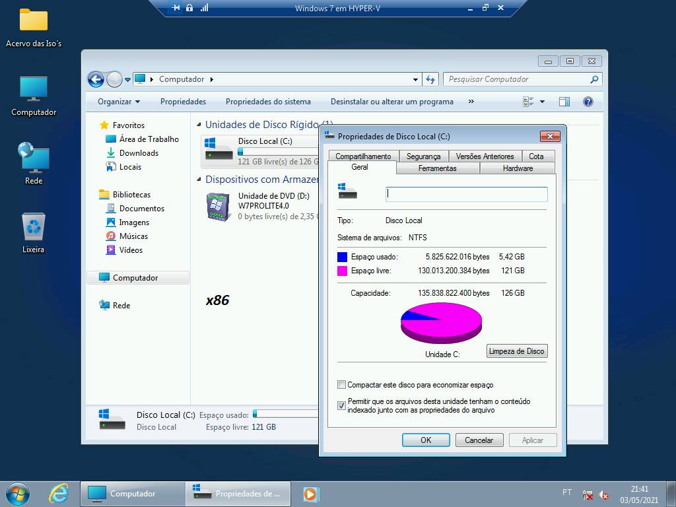Click the Cancelar button

pyautogui.click(x=479, y=440)
